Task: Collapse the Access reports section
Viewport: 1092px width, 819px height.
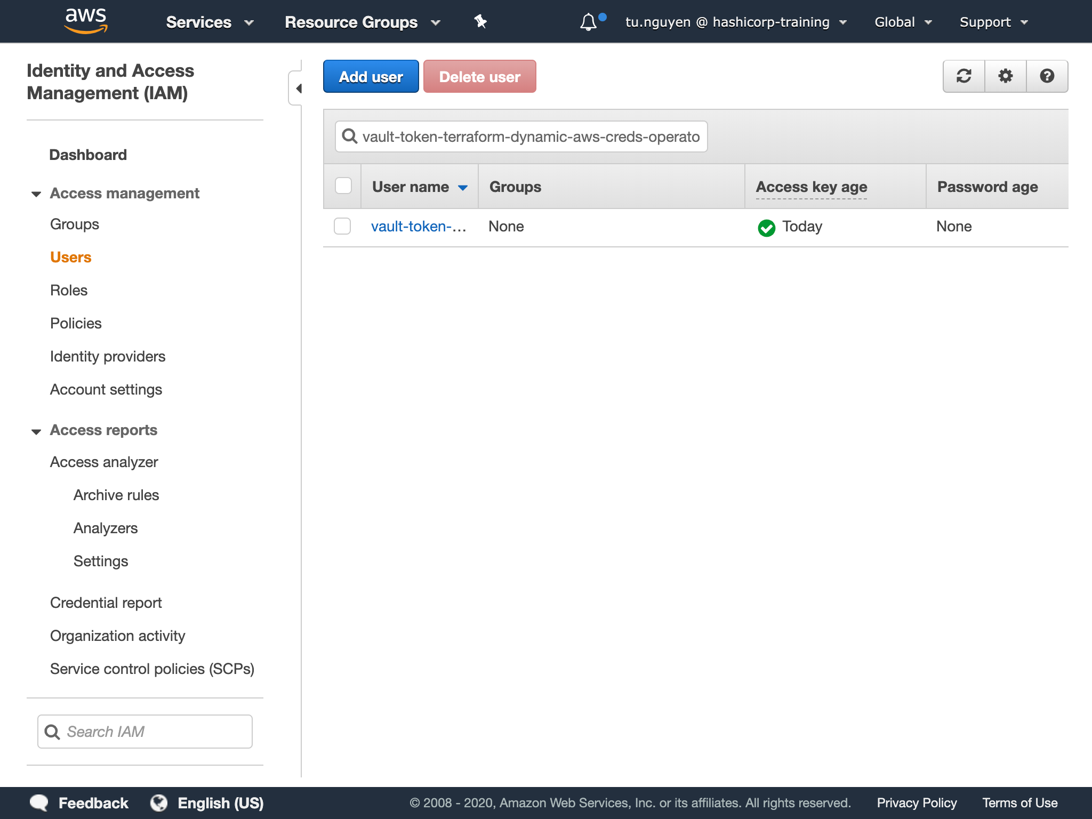Action: [x=36, y=431]
